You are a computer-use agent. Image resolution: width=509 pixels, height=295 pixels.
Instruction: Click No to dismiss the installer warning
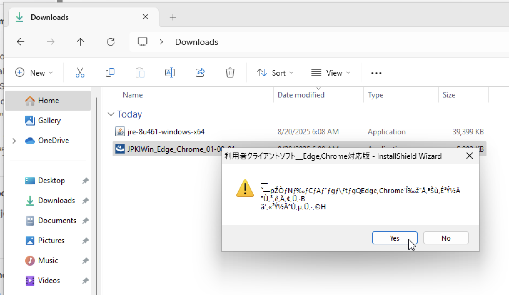(446, 238)
